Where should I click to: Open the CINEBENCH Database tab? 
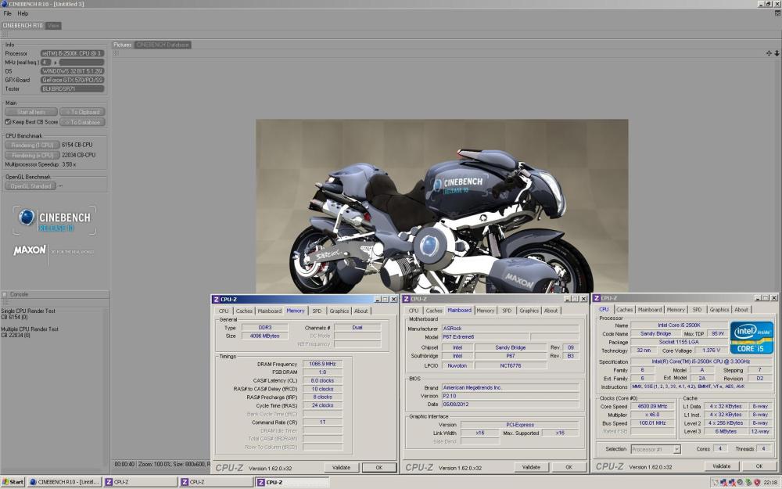pyautogui.click(x=162, y=45)
